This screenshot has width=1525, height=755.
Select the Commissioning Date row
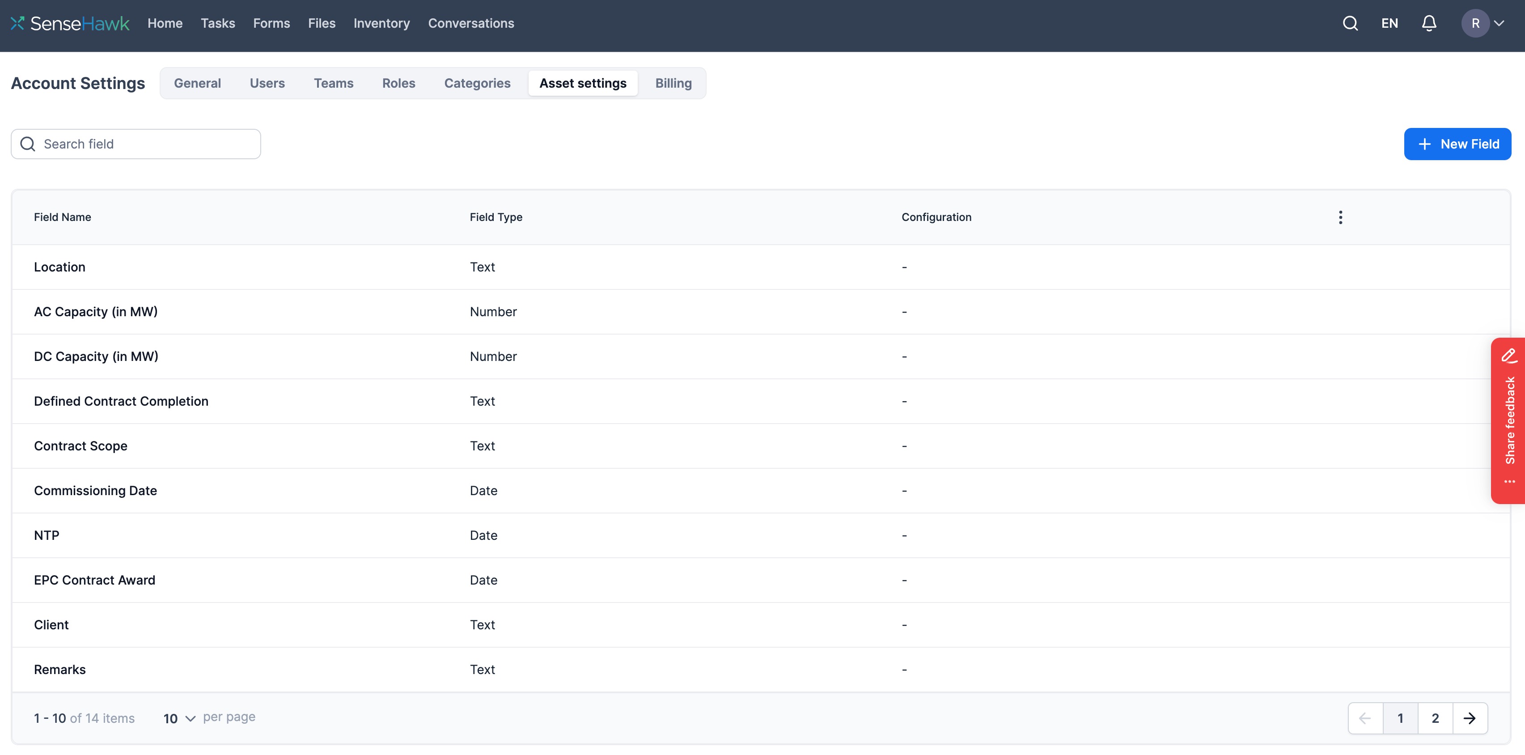(x=761, y=490)
